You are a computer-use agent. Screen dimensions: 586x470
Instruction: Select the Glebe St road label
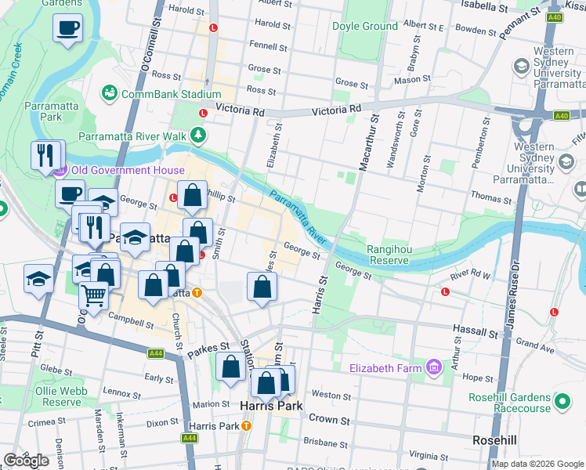click(x=56, y=370)
